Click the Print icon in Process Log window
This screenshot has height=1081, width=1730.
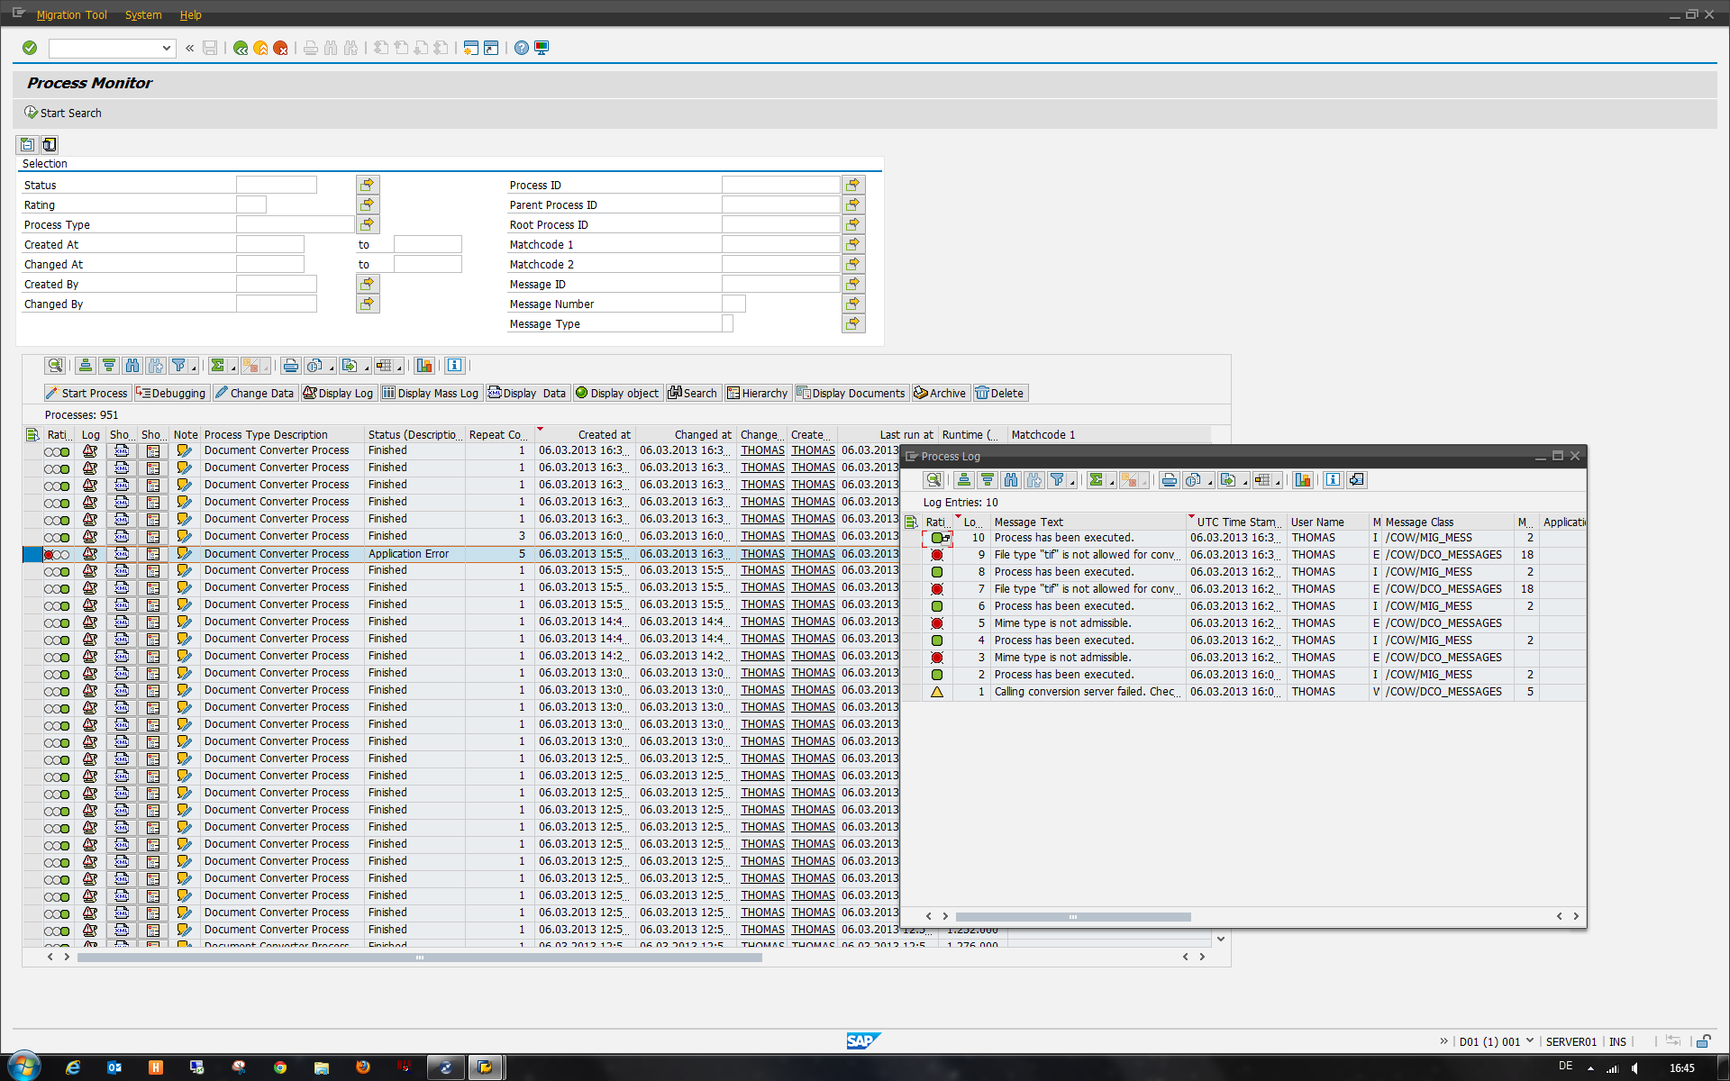coord(1169,480)
